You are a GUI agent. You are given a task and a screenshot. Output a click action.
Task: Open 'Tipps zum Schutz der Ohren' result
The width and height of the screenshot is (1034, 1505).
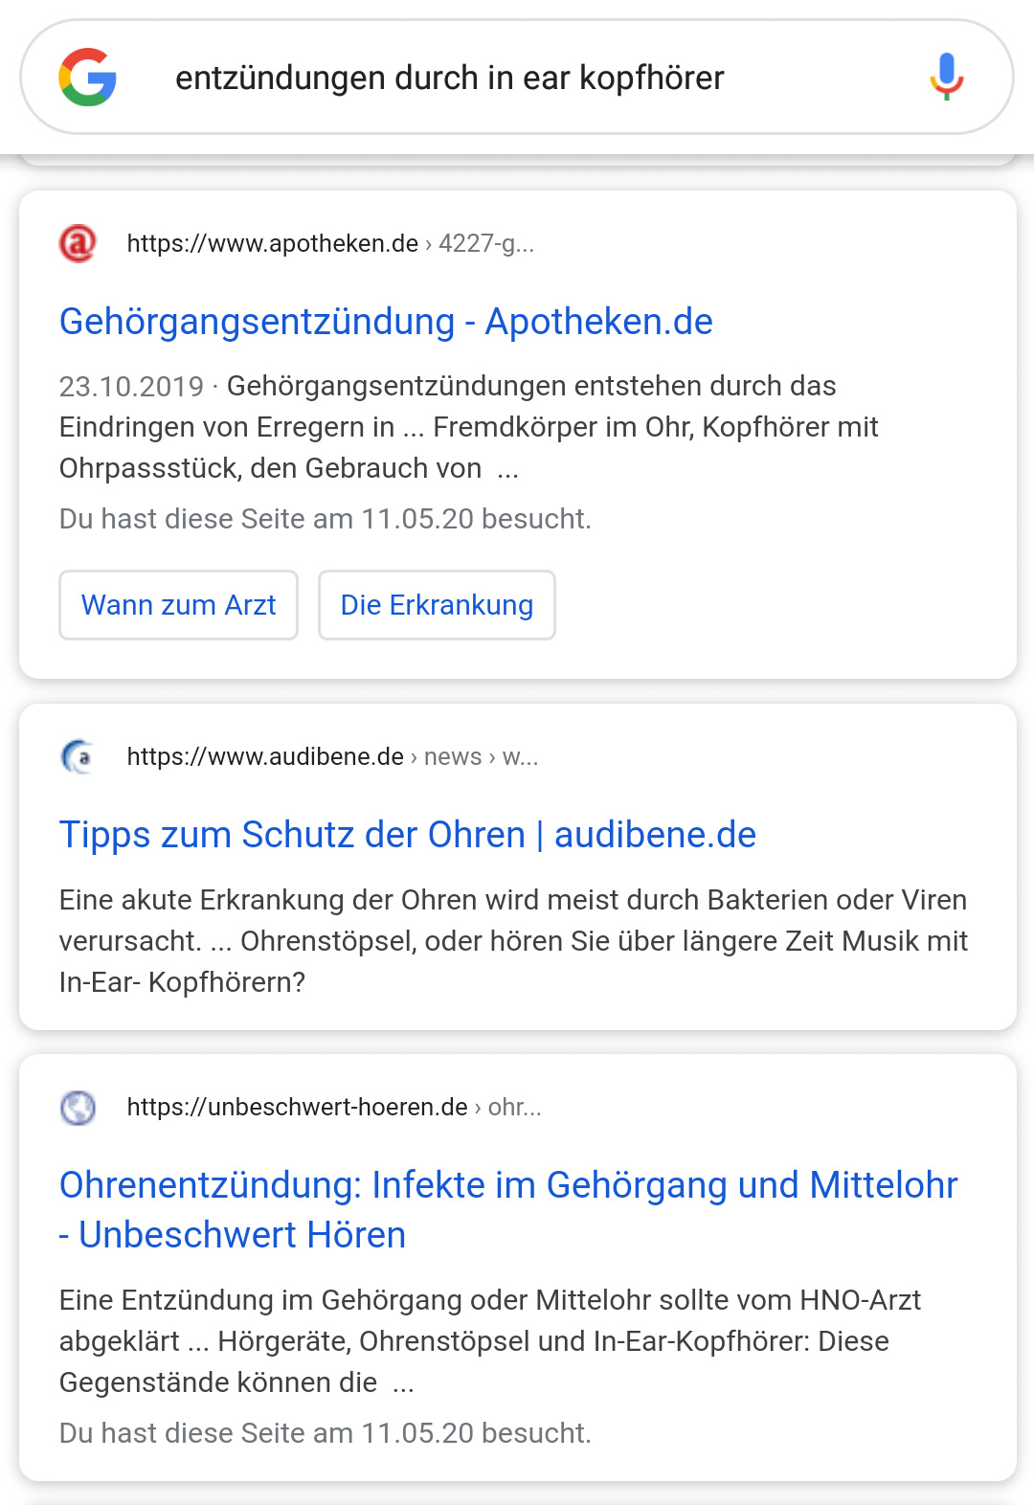(x=408, y=835)
